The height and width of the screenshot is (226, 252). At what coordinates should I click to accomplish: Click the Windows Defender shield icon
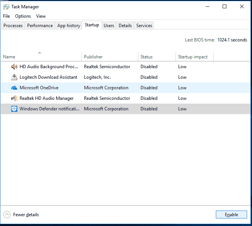(x=14, y=109)
